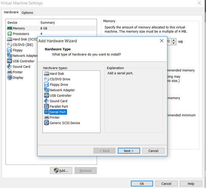
Task: Close the Add Hardware Wizard dialog
Action: pyautogui.click(x=161, y=41)
